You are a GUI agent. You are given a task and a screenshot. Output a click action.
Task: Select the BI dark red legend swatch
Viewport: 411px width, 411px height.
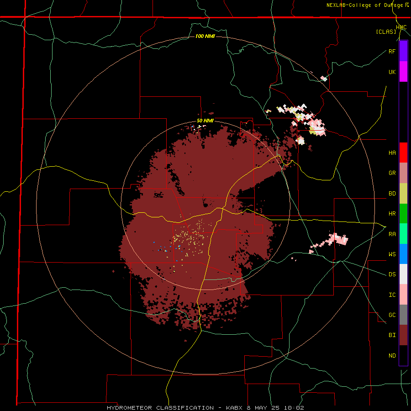tap(403, 335)
